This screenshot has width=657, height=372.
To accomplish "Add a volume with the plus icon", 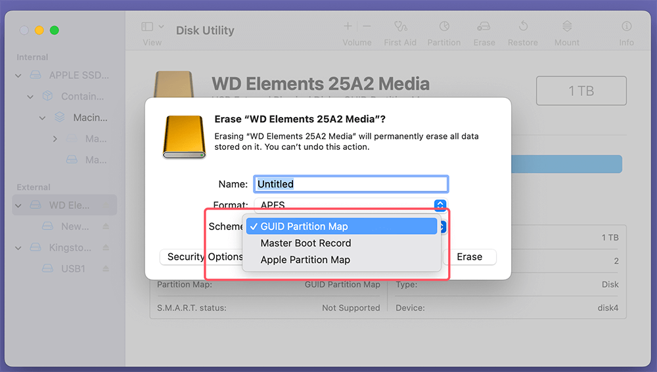I will point(348,26).
